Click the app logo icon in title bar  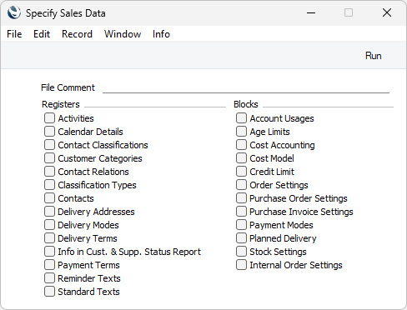[x=14, y=12]
